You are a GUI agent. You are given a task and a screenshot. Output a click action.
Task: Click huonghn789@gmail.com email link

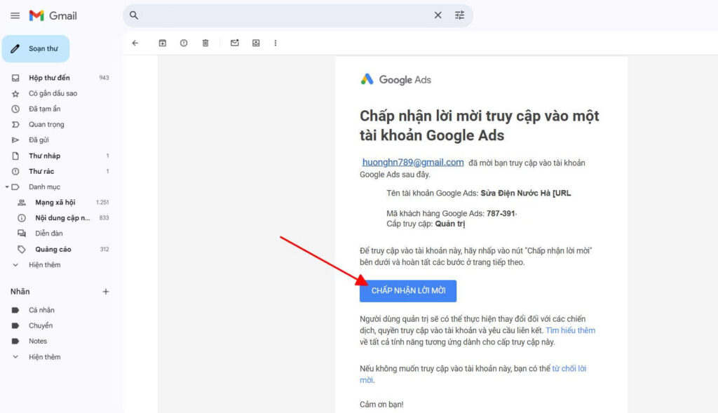[413, 163]
